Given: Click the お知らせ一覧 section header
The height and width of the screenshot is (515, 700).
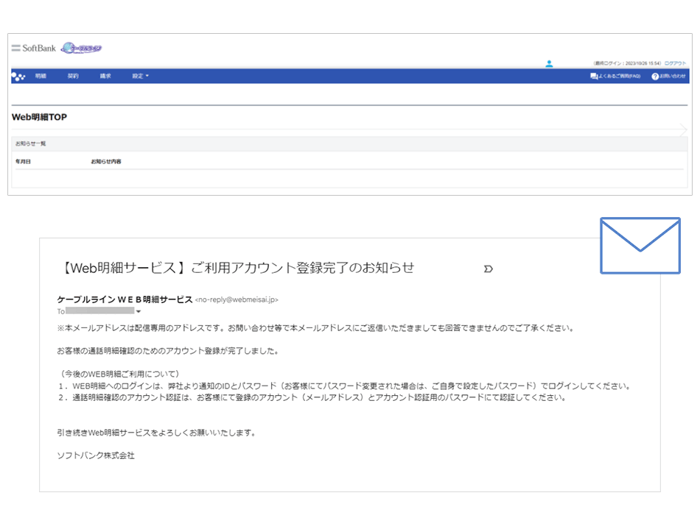Looking at the screenshot, I should pos(31,143).
